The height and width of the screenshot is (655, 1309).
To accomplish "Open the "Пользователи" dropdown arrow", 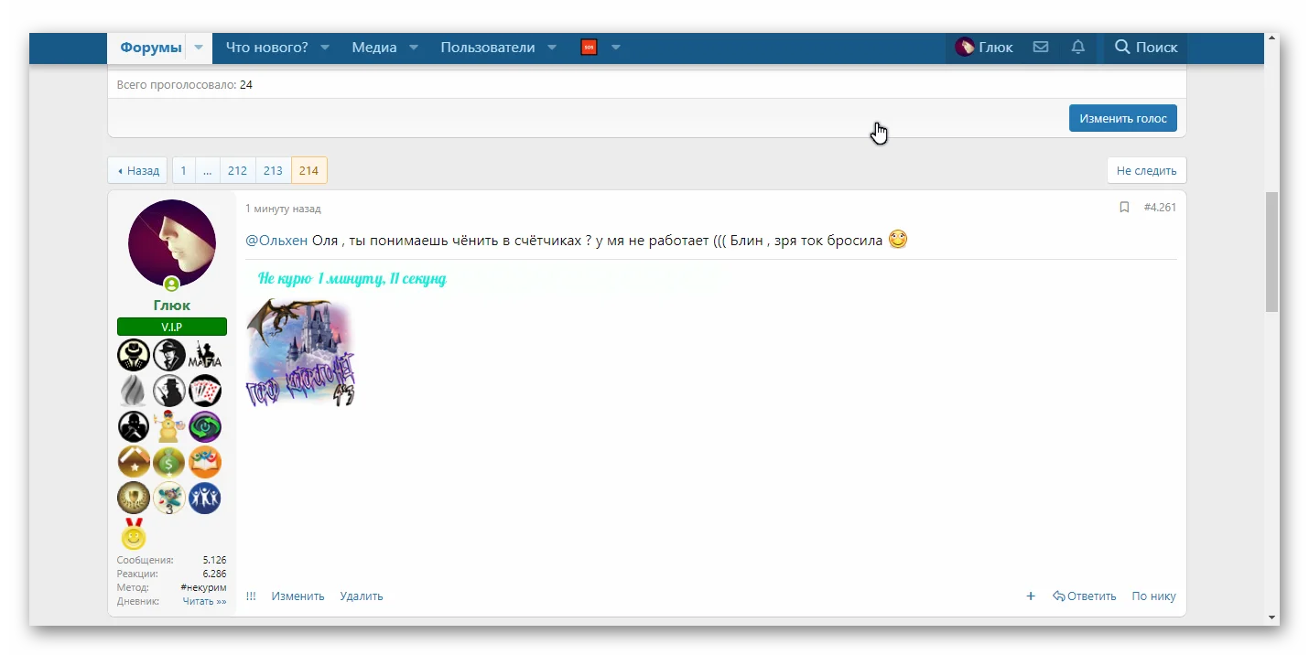I will [x=551, y=47].
